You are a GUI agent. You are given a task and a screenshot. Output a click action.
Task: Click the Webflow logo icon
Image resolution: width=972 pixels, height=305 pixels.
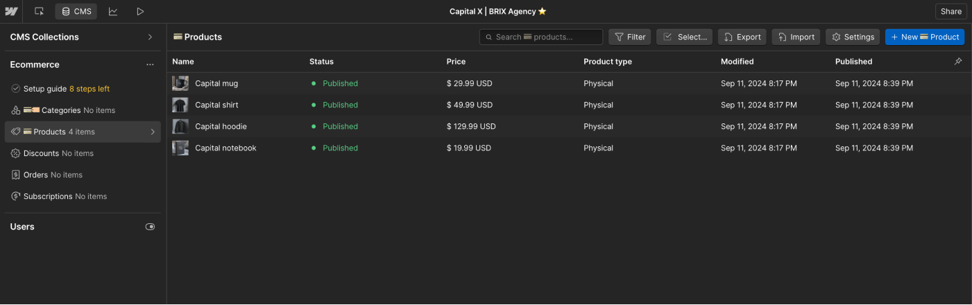pos(11,11)
